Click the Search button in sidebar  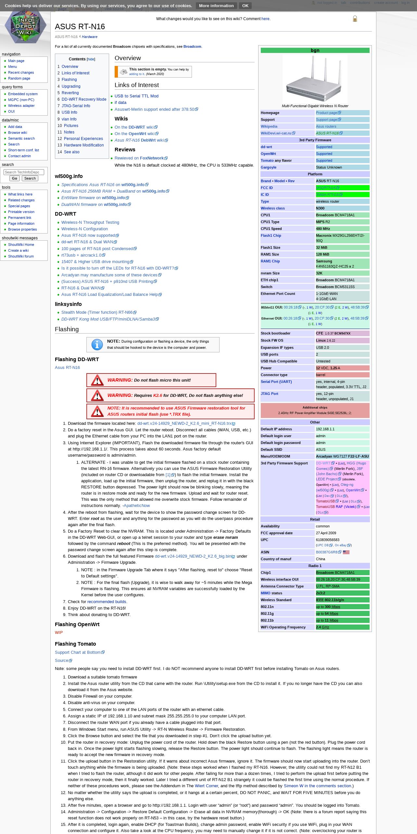point(30,178)
